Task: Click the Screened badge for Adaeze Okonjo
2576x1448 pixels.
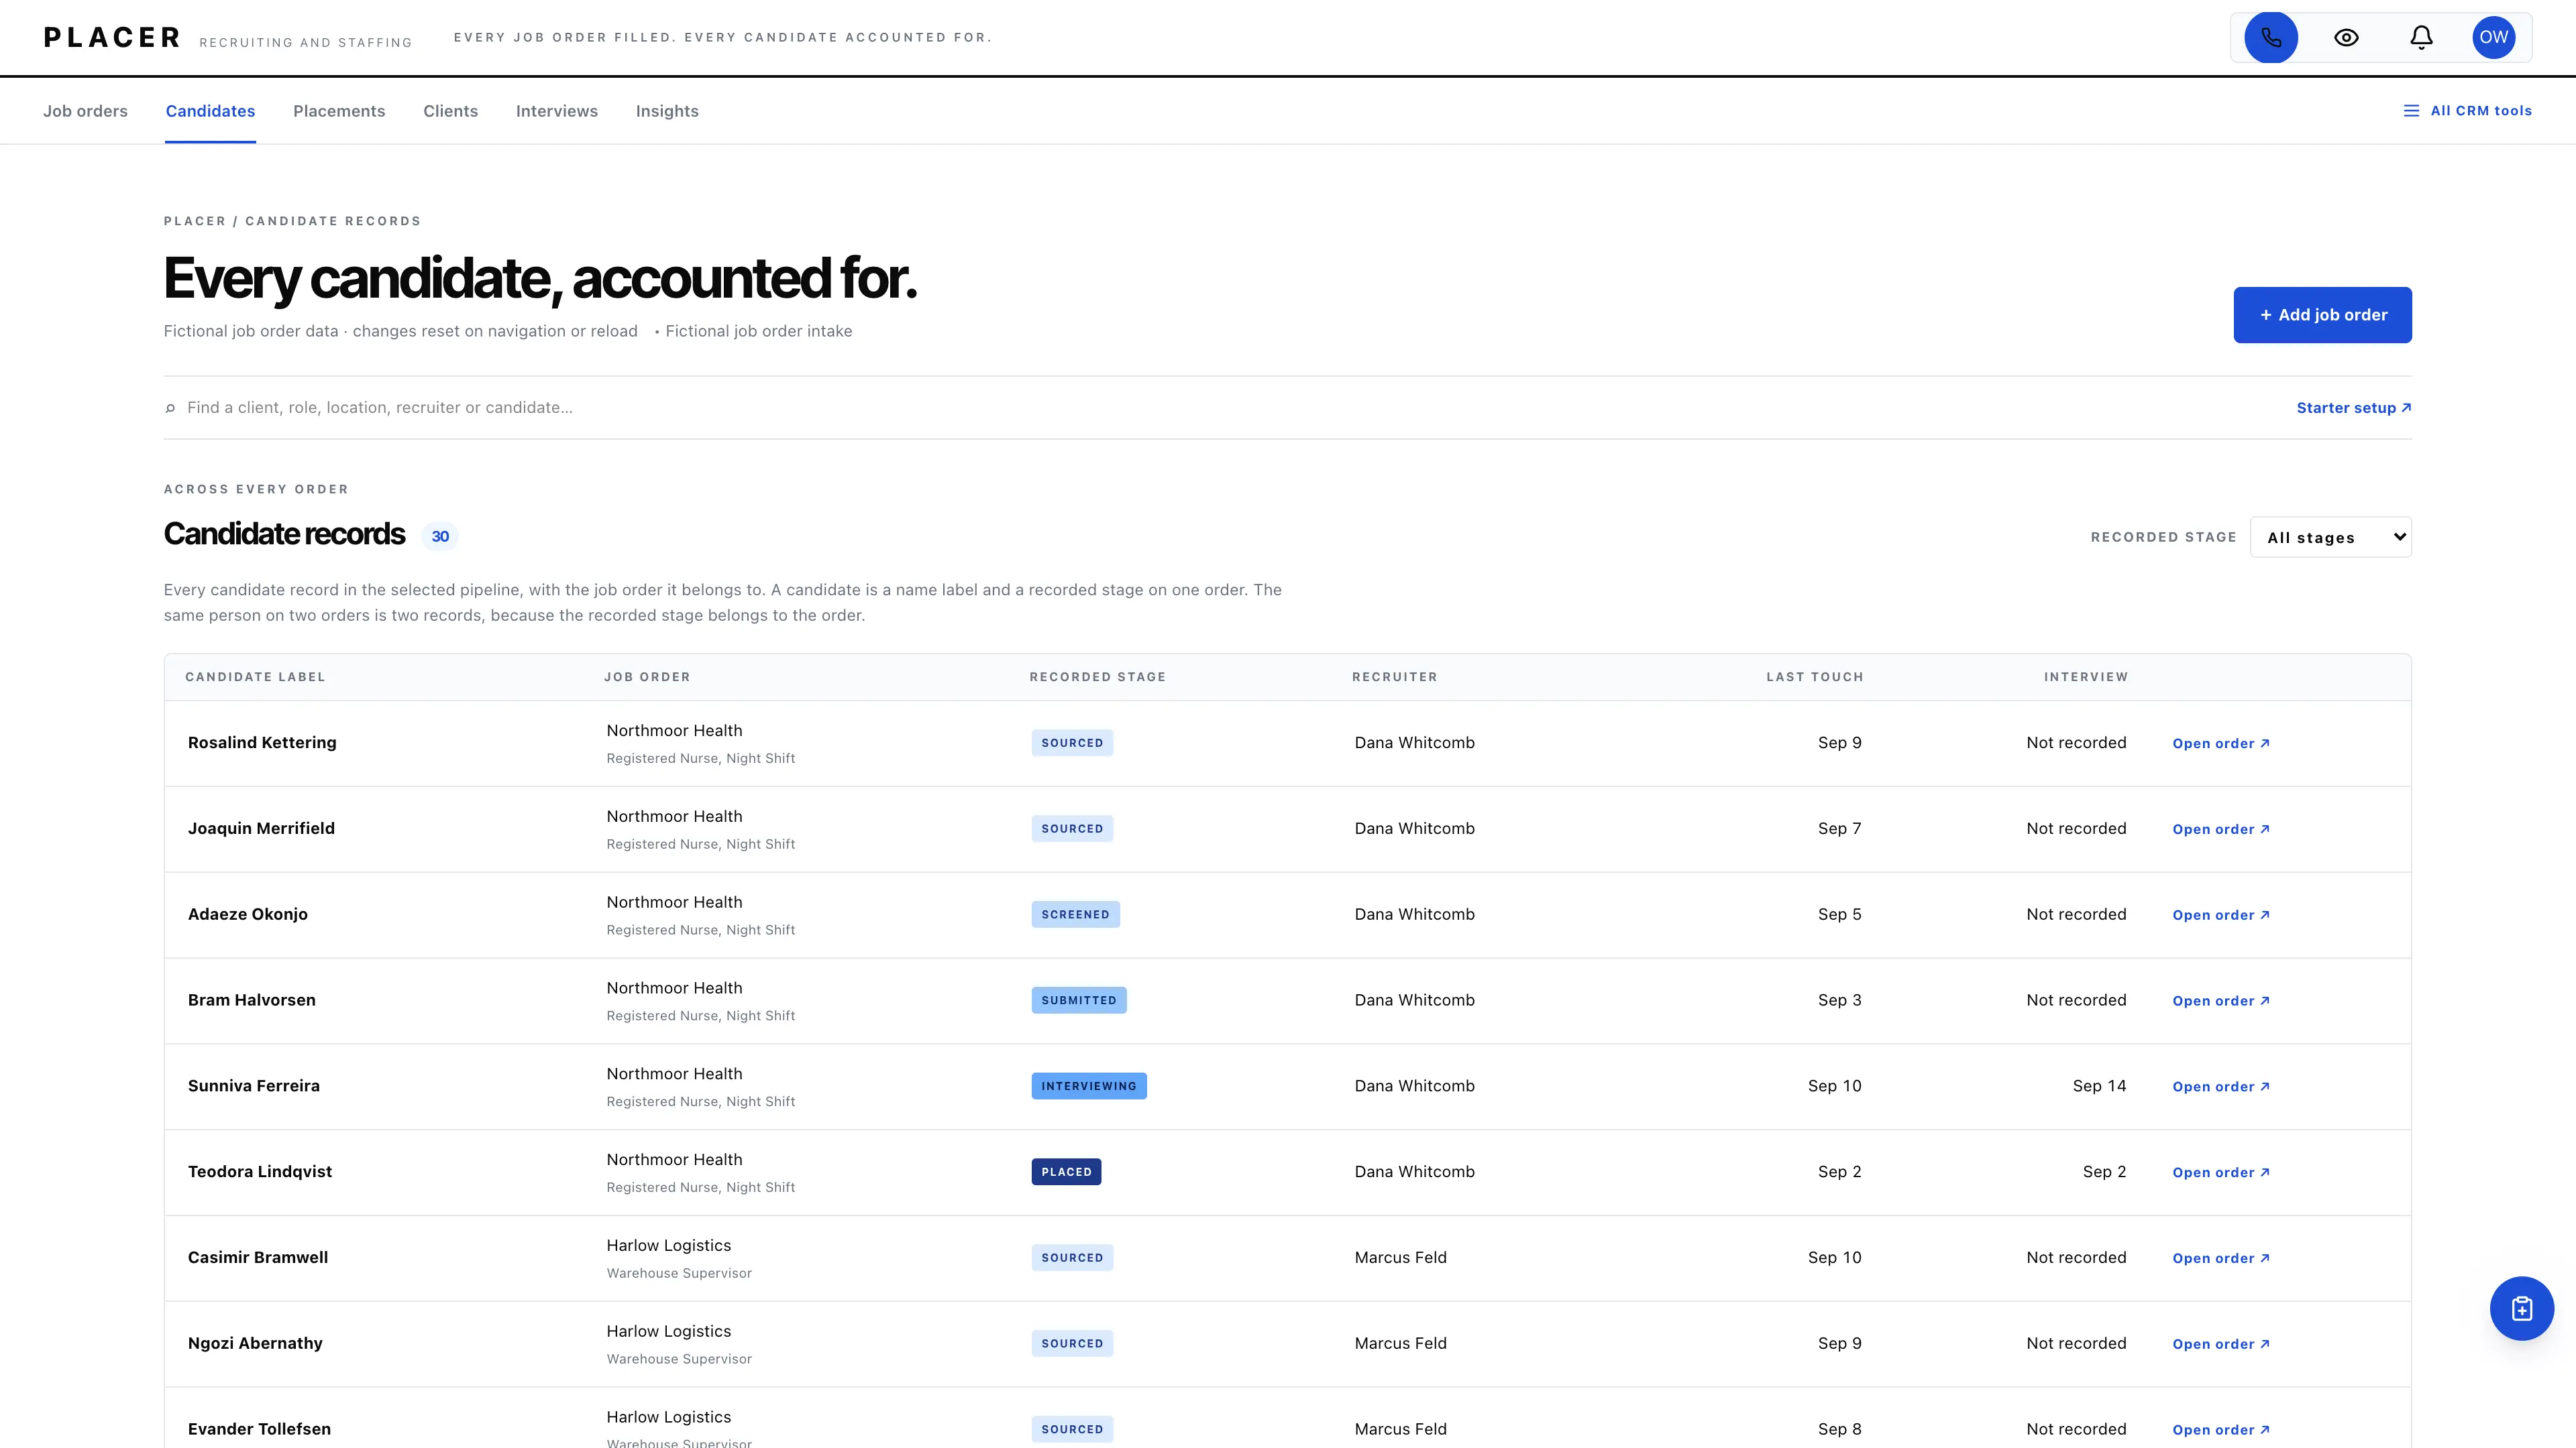Action: 1075,914
